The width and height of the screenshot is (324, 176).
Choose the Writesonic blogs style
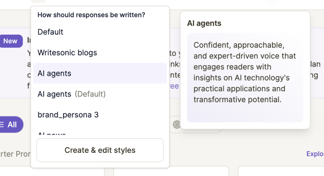click(100, 53)
